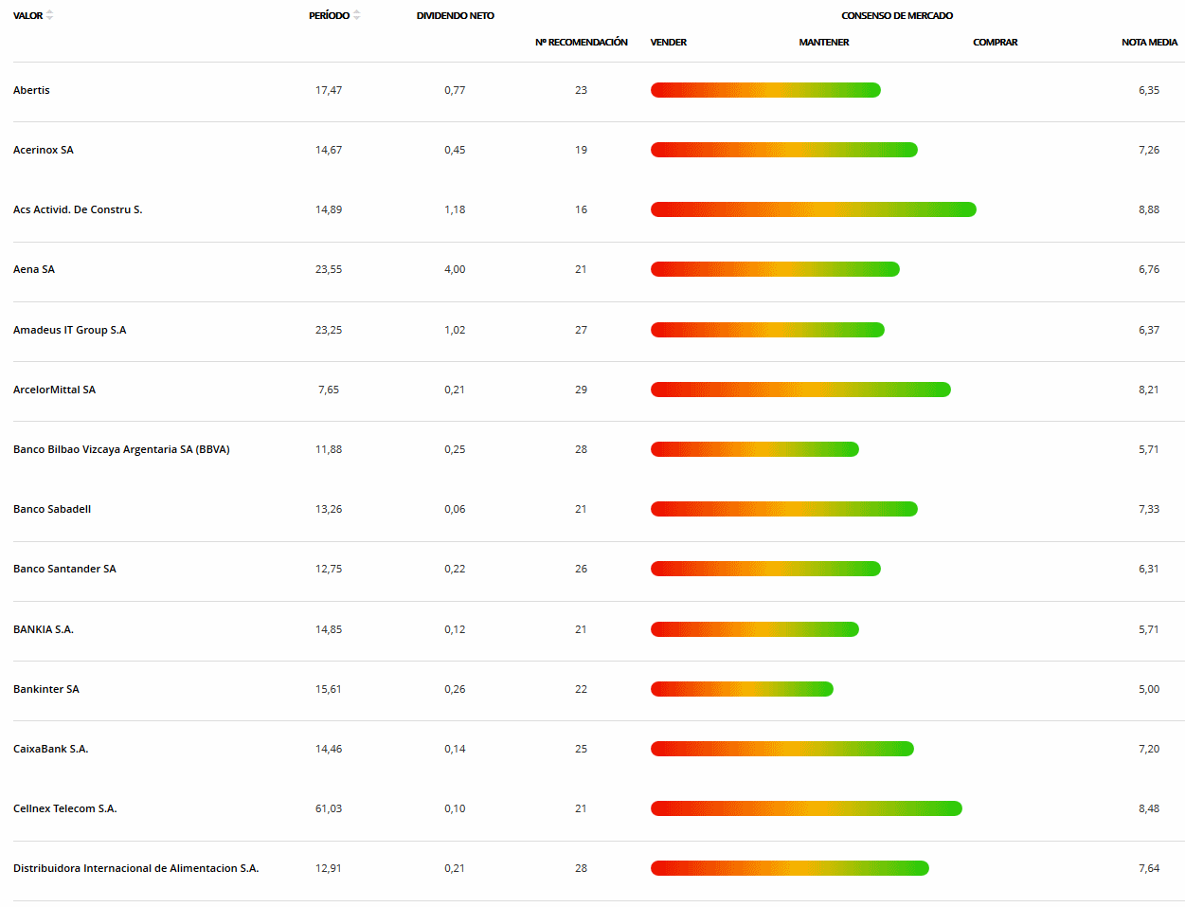1185x907 pixels.
Task: Sort the table by the VALOR sort arrows
Action: tap(49, 15)
